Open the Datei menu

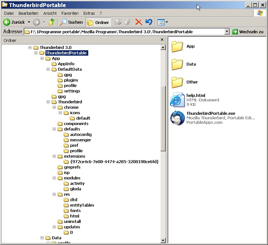(x=9, y=13)
